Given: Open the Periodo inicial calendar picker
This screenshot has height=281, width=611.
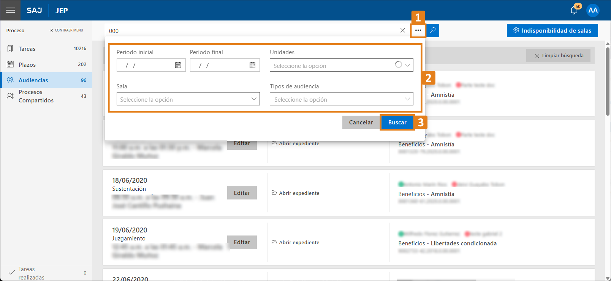Looking at the screenshot, I should click(178, 65).
